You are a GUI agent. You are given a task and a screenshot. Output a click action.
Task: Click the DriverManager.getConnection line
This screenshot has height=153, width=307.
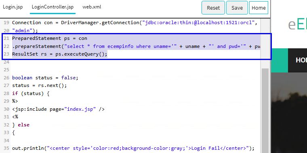[135, 23]
